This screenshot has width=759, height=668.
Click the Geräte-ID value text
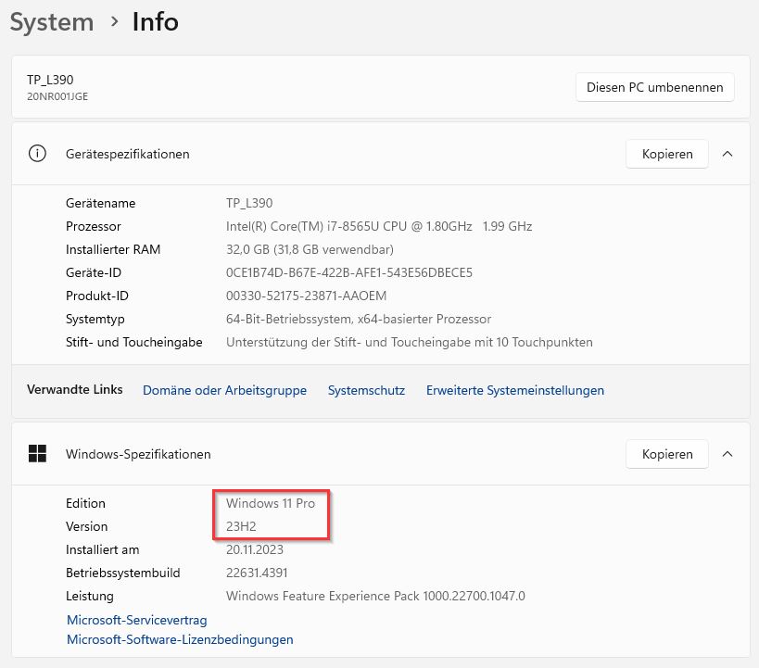349,272
